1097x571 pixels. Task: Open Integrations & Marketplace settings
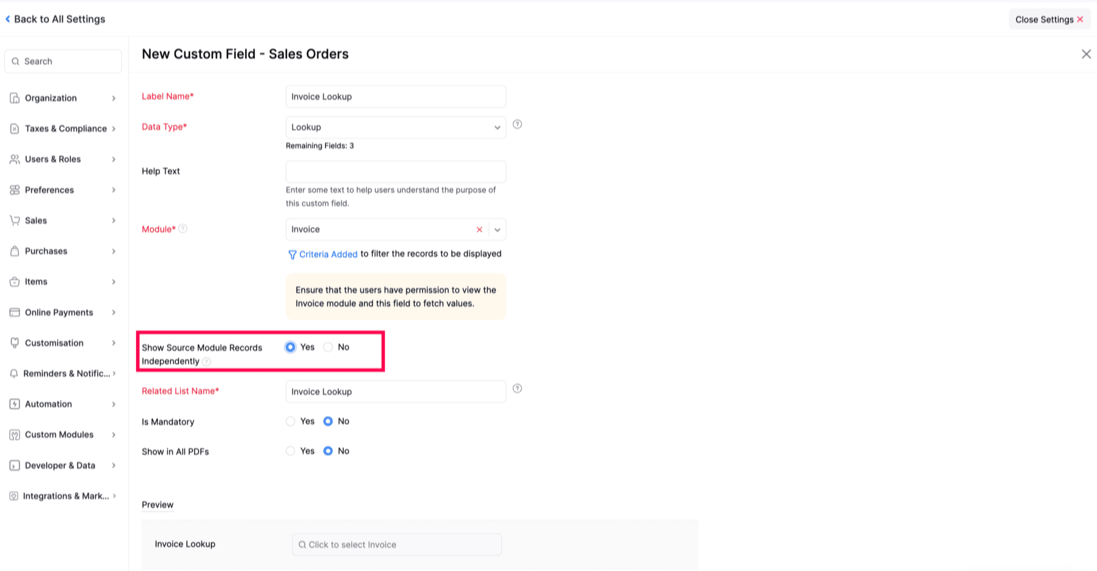tap(63, 496)
